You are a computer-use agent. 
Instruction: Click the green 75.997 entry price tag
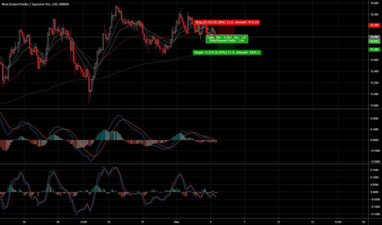(374, 41)
